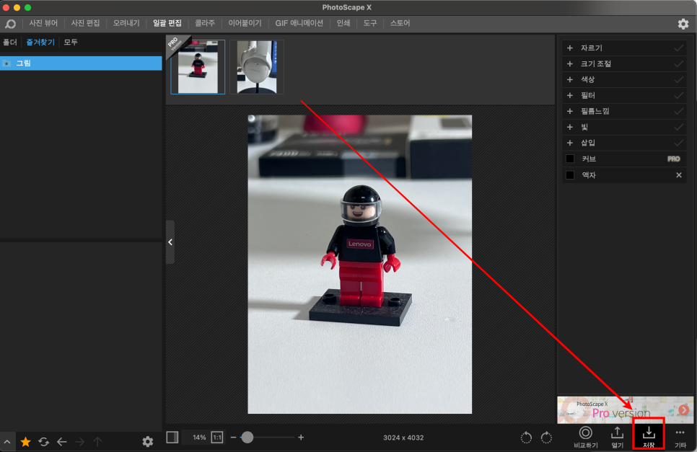
Task: Refresh the folder list with the refresh icon
Action: [x=43, y=441]
